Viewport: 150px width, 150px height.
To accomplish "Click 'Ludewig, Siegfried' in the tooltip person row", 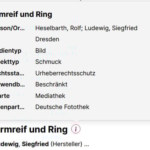I will [x=111, y=28].
